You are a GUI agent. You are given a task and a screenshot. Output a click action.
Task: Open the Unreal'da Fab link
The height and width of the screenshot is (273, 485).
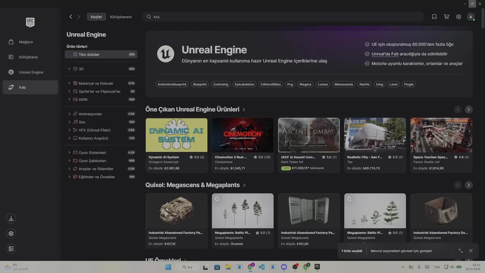click(385, 54)
